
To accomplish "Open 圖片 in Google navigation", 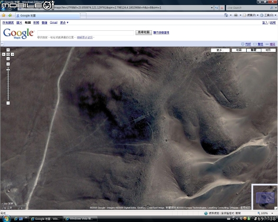I will point(19,23).
